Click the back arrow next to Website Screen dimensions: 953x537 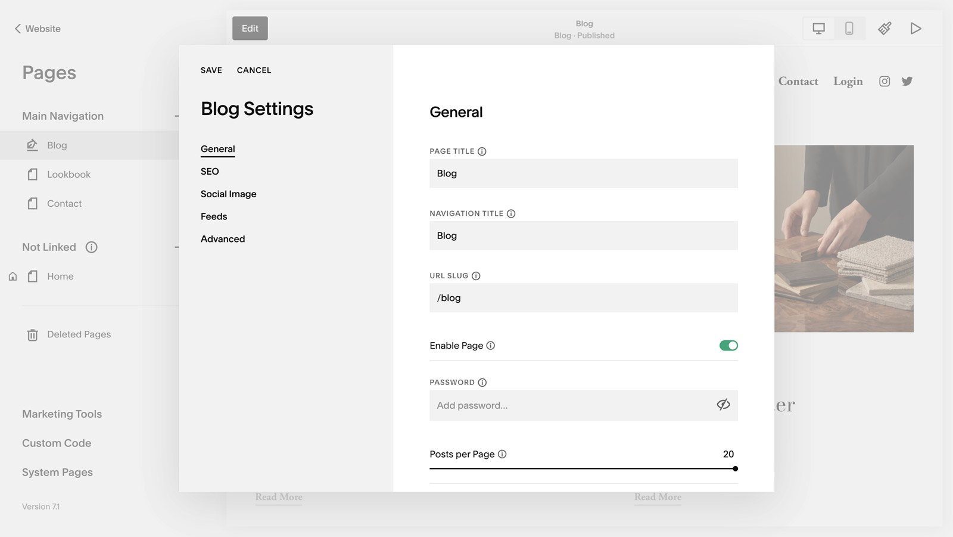coord(18,29)
